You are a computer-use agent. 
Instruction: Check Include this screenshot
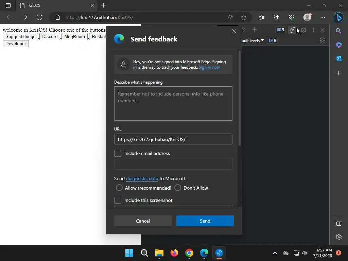point(118,200)
